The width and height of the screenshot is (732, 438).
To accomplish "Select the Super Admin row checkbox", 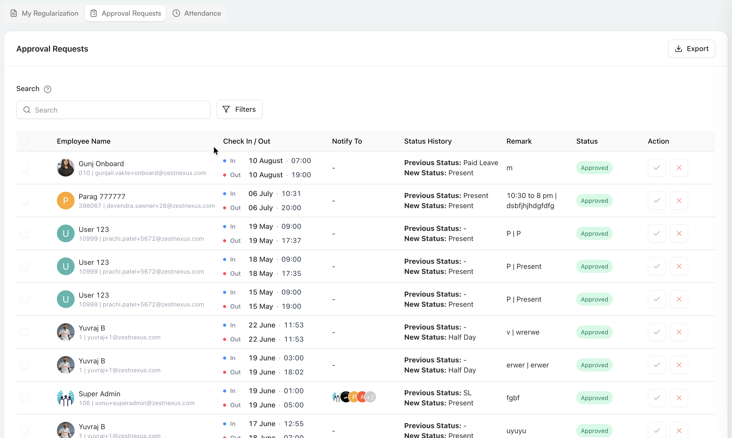I will click(24, 398).
